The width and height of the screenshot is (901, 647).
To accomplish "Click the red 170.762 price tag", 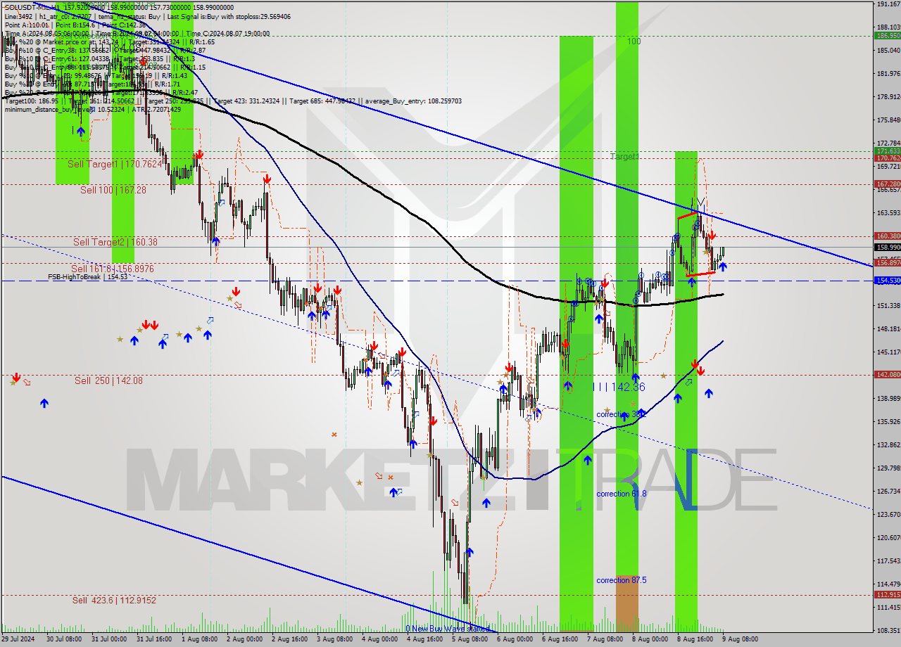I will coord(888,158).
